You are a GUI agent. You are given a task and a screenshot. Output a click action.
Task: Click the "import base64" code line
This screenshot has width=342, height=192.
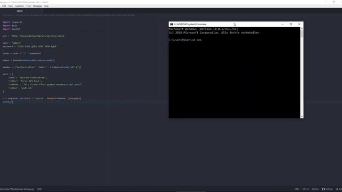(11, 29)
